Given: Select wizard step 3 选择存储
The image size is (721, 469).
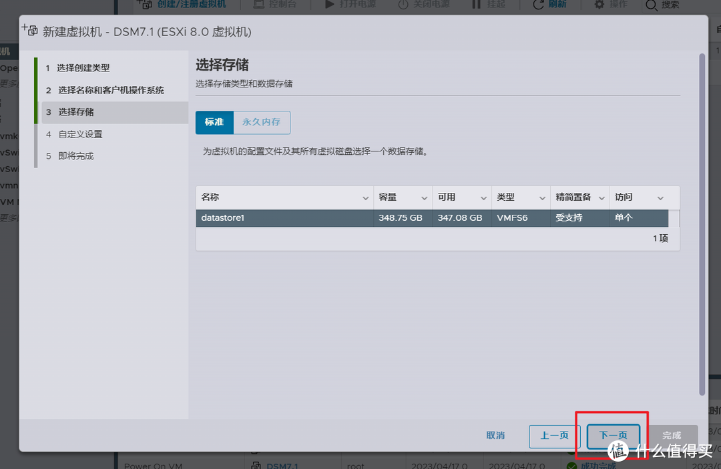Looking at the screenshot, I should (x=115, y=112).
